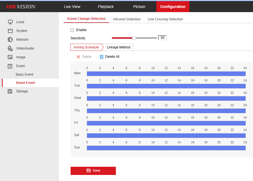Switch to the Linkage Method tab
The width and height of the screenshot is (253, 181).
point(118,47)
